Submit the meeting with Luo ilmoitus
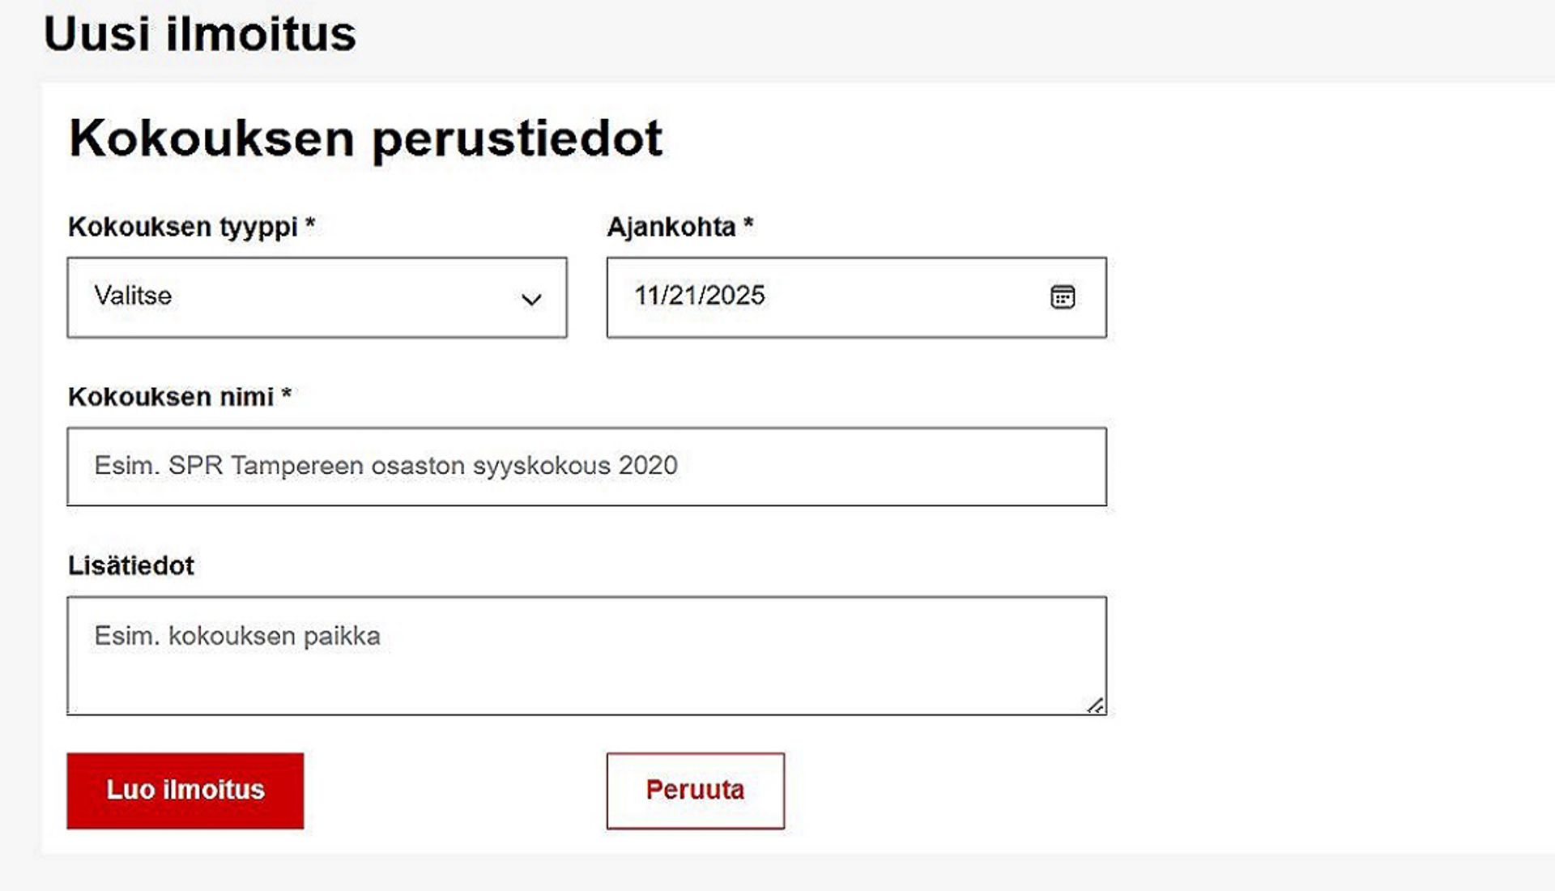This screenshot has width=1555, height=891. tap(185, 790)
